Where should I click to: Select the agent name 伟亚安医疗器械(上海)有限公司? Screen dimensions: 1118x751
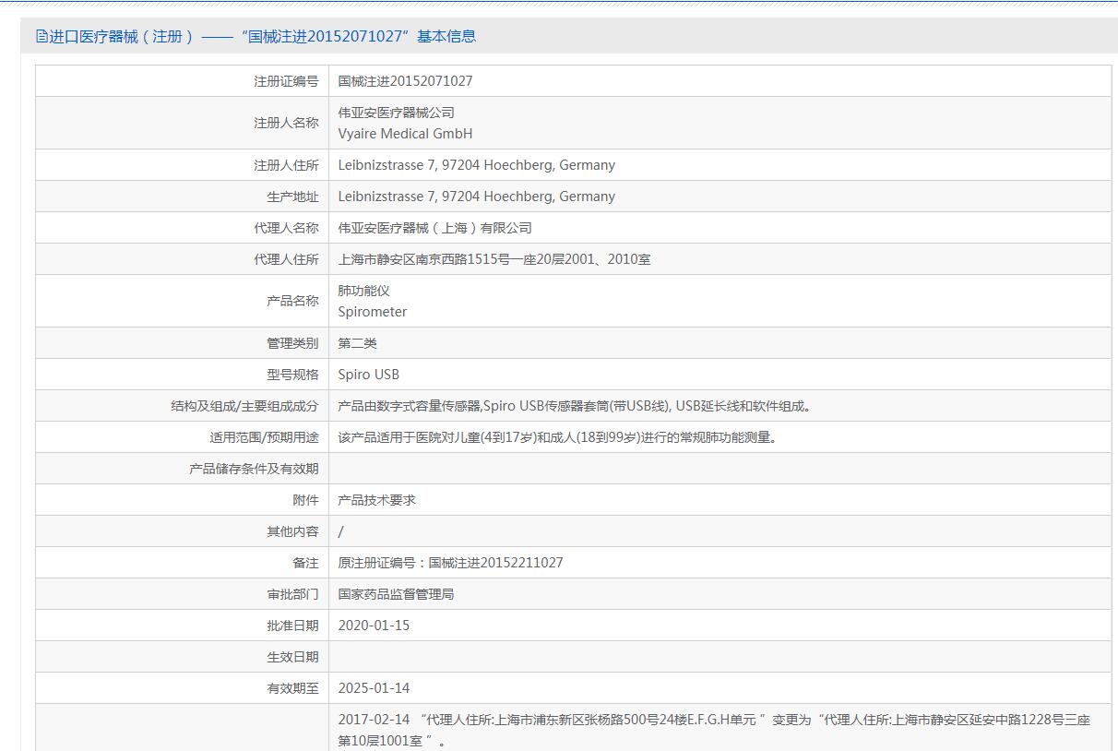434,228
